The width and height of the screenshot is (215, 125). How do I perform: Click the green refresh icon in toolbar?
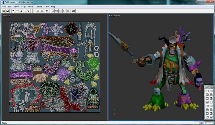pyautogui.click(x=74, y=11)
